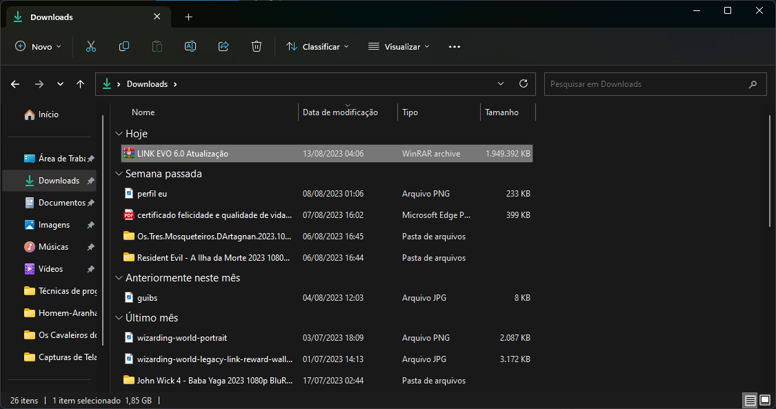Click the Pesquisar em Downloads search box

645,84
